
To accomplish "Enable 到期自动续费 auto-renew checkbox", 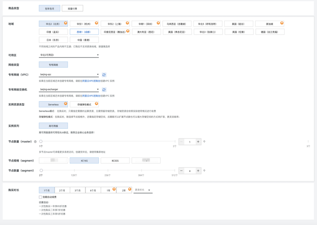I will coord(40,197).
